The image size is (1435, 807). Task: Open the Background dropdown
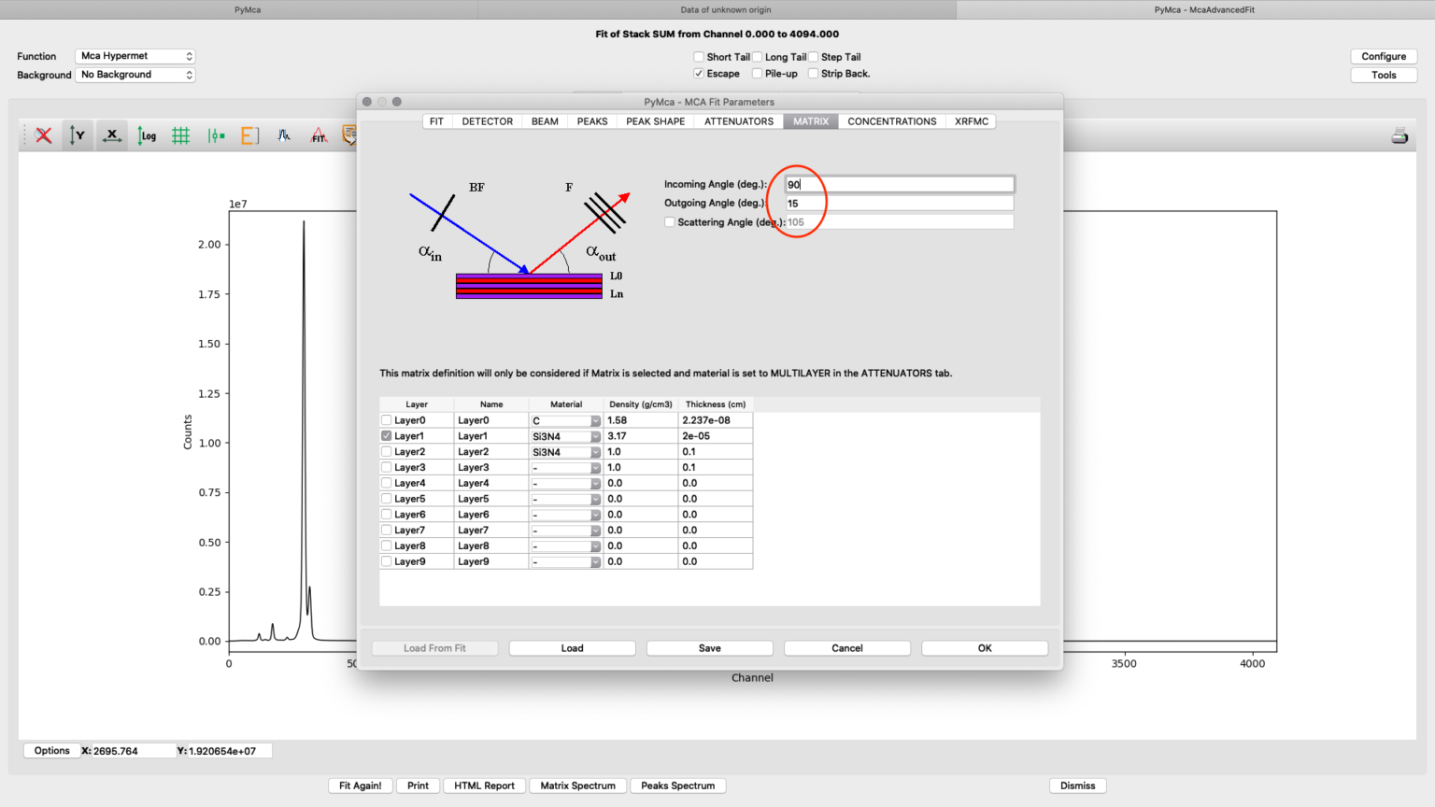135,74
